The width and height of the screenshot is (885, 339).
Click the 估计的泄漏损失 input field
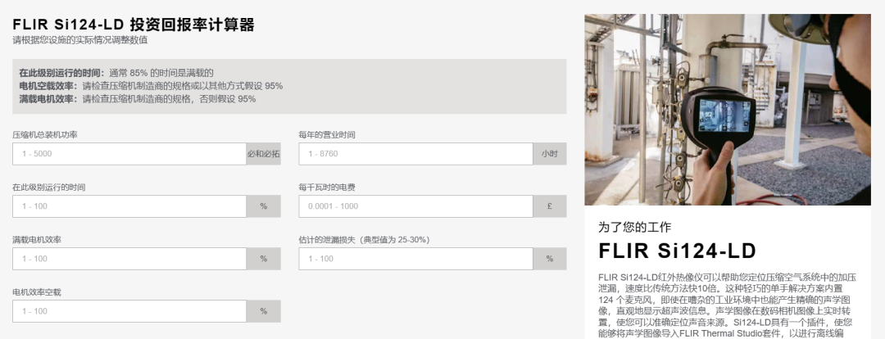tap(415, 259)
